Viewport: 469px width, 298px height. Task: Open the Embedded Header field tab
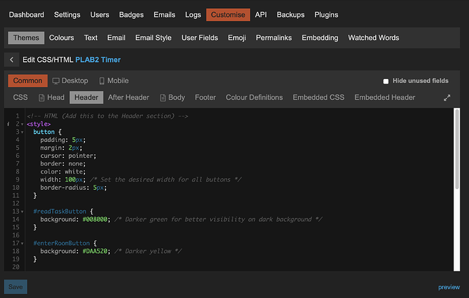(385, 98)
